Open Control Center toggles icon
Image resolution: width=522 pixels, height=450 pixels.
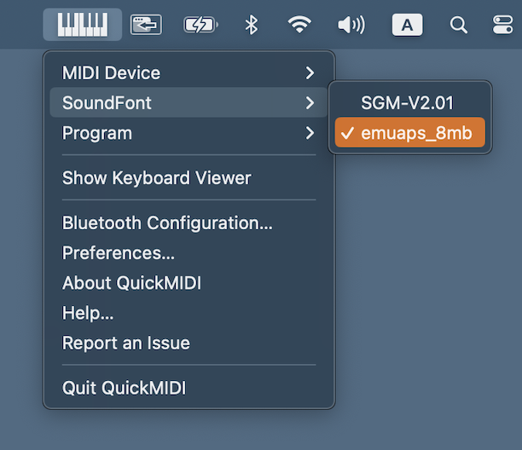(x=503, y=25)
